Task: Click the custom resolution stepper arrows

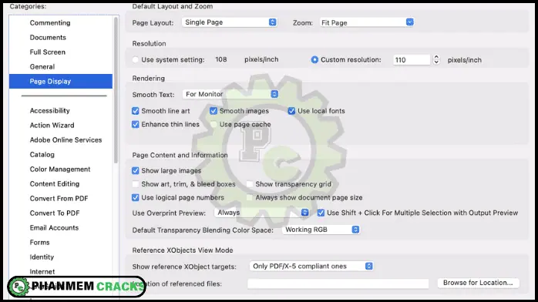Action: [x=436, y=59]
